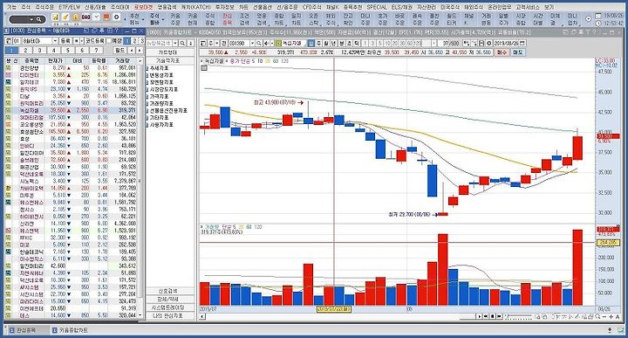The width and height of the screenshot is (628, 338).
Task: Click the chart zoom slider at bottom
Action: pyautogui.click(x=518, y=316)
